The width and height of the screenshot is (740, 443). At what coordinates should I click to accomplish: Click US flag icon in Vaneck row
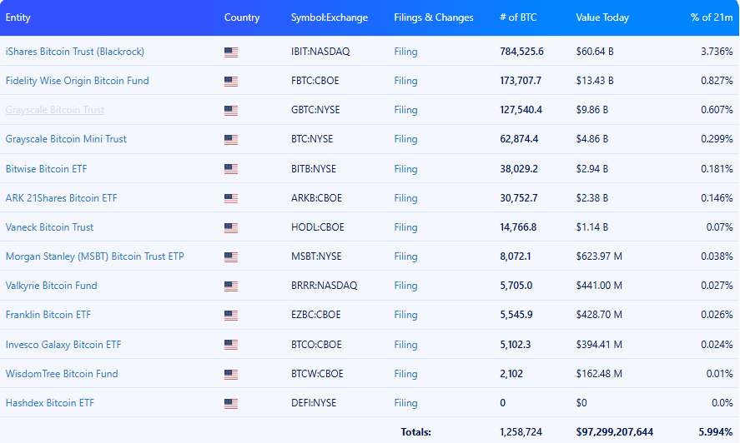(231, 228)
